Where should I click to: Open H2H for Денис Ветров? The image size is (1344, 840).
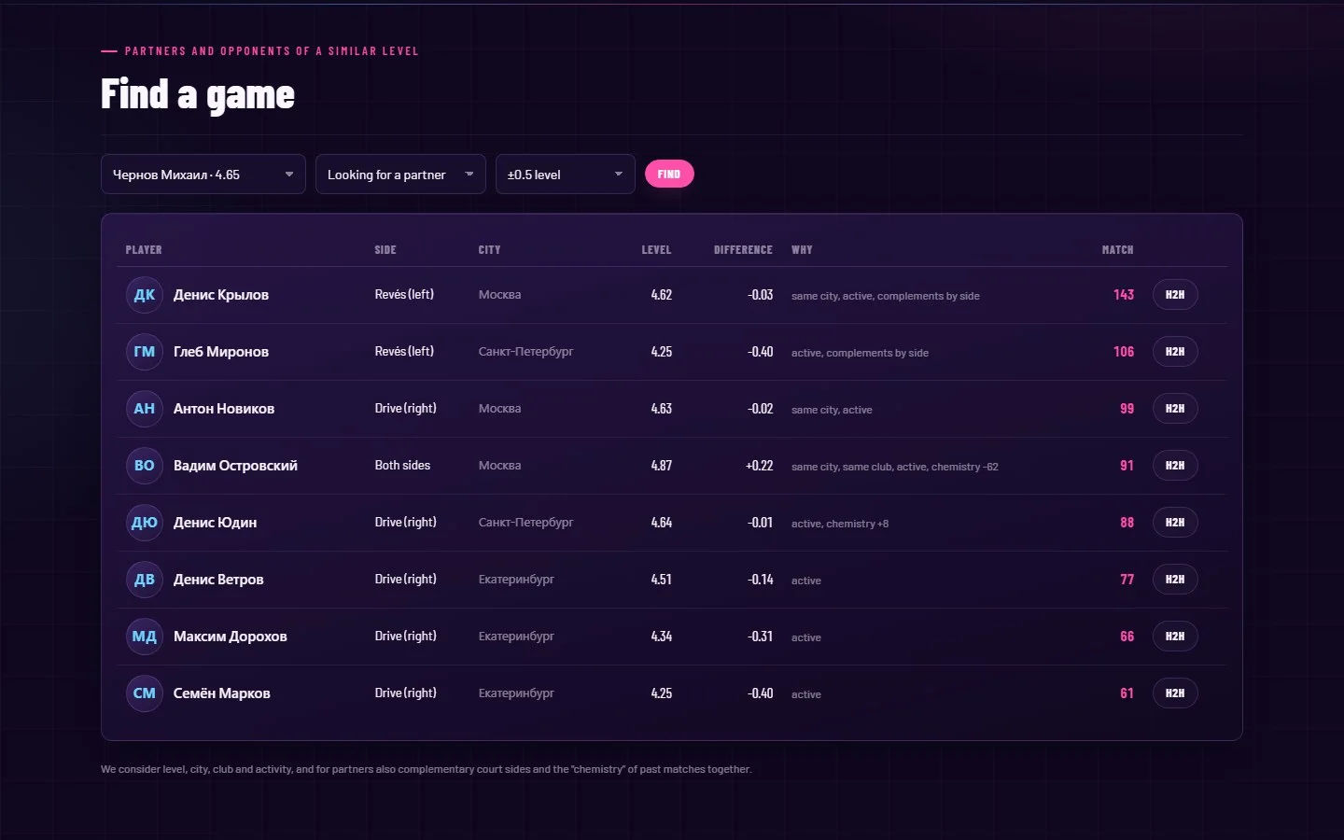click(1175, 580)
